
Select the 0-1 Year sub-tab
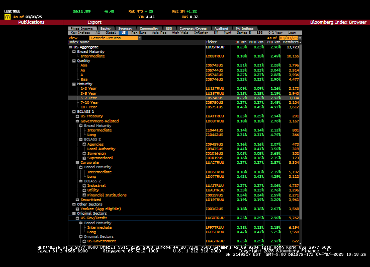click(x=275, y=33)
